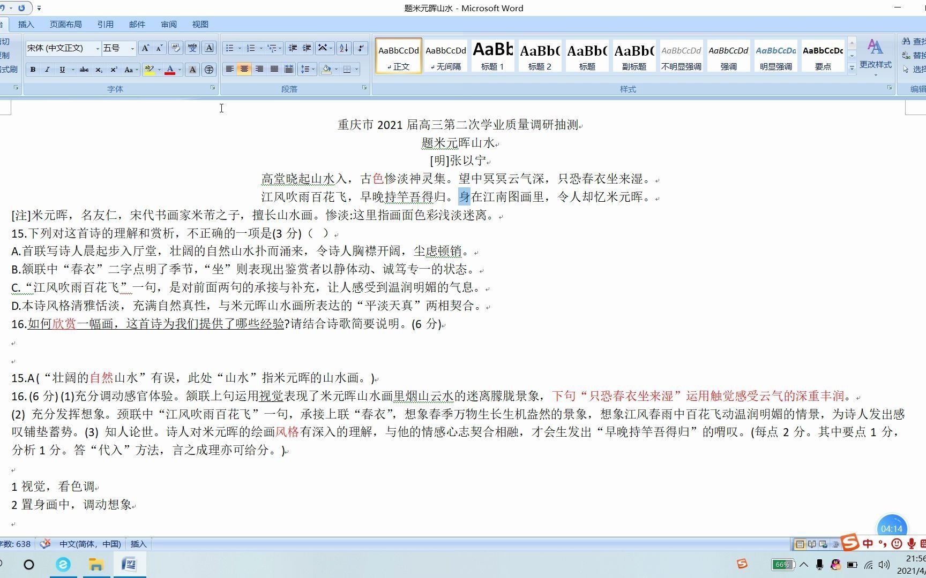Apply subscript formatting
The height and width of the screenshot is (578, 926).
[x=99, y=70]
